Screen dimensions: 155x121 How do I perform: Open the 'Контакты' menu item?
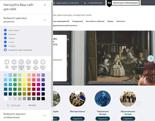[121, 21]
